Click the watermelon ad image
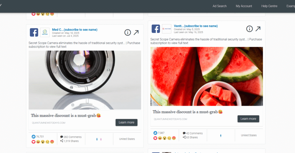The height and width of the screenshot is (153, 295). point(207,76)
